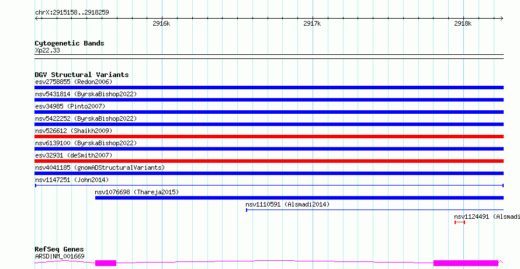
Task: Click the nsv1076698 (Thareja2015) label
Action: [137, 192]
